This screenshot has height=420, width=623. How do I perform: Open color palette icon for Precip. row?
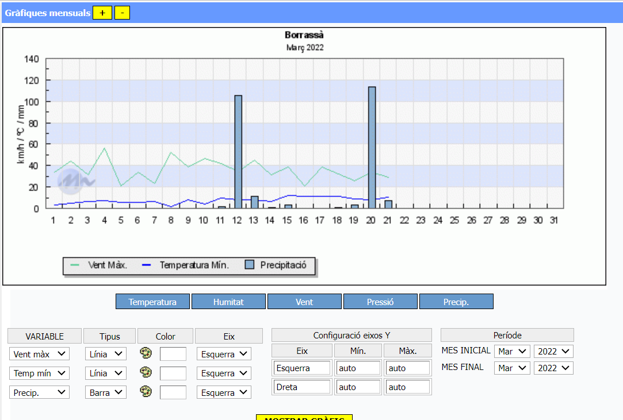146,391
